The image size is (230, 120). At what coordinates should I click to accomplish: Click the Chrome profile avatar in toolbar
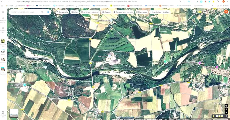point(224,2)
